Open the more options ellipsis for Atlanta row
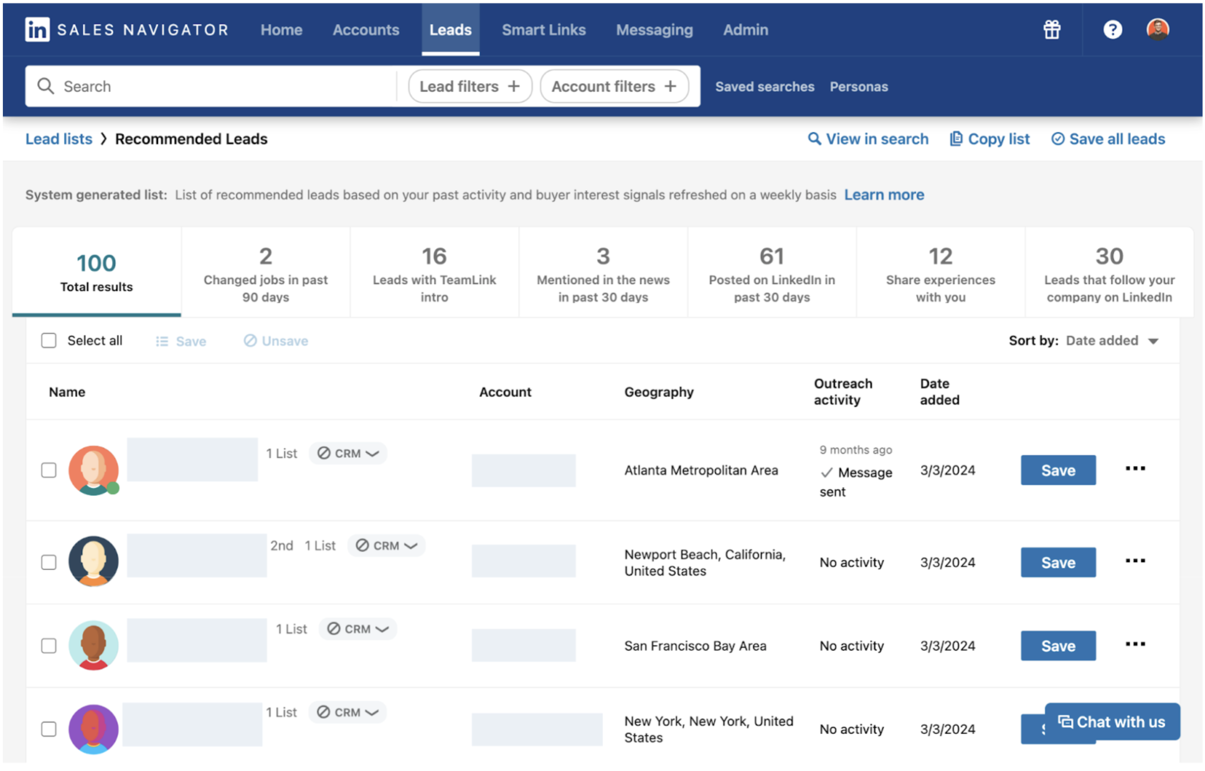1205x771 pixels. tap(1135, 468)
